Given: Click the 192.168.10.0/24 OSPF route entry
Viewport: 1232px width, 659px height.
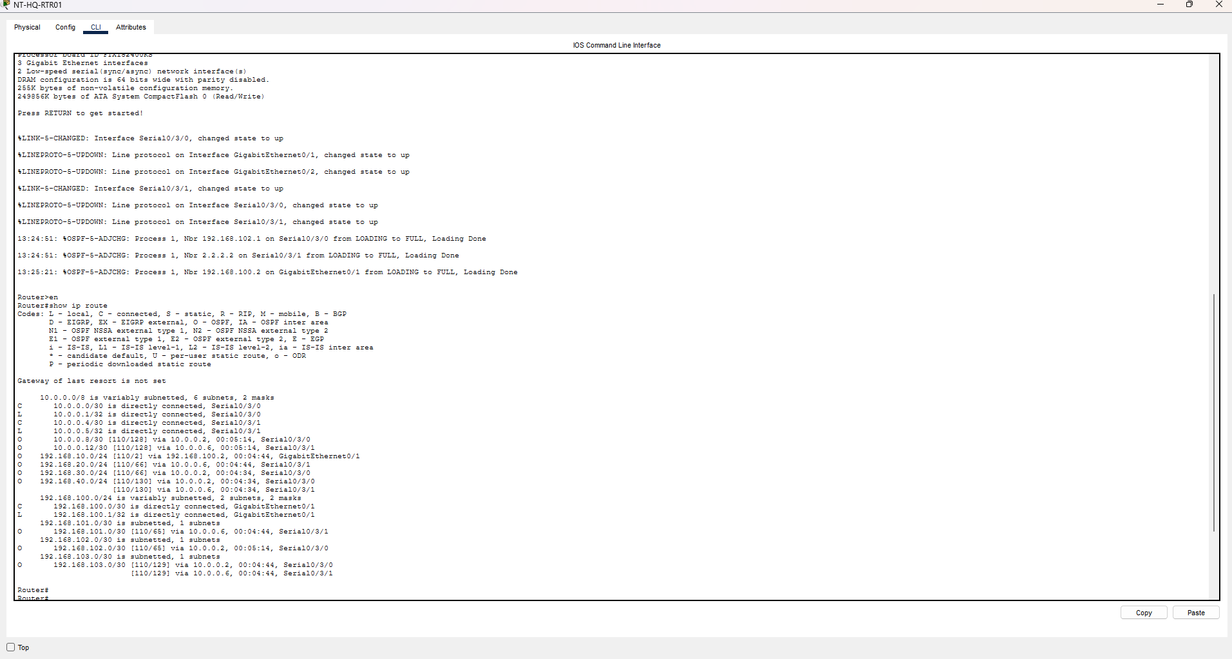Looking at the screenshot, I should (x=189, y=456).
